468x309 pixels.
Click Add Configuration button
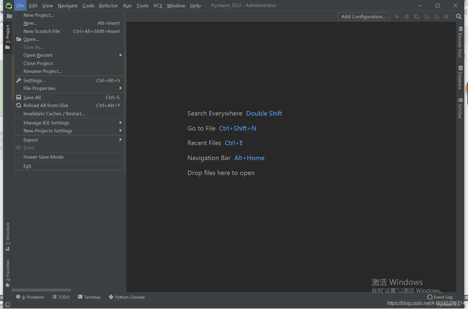point(364,16)
